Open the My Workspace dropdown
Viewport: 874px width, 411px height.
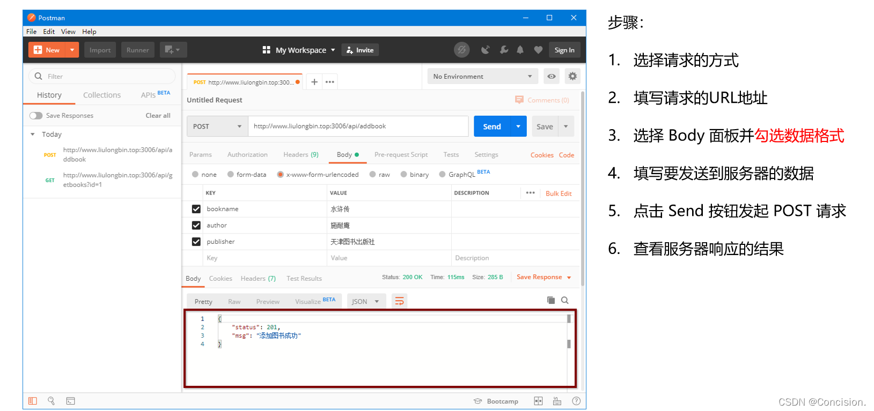pos(305,50)
